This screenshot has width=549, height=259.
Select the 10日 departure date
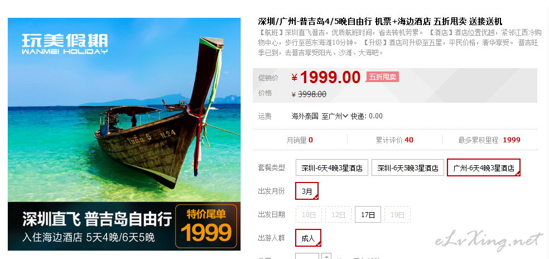point(309,214)
